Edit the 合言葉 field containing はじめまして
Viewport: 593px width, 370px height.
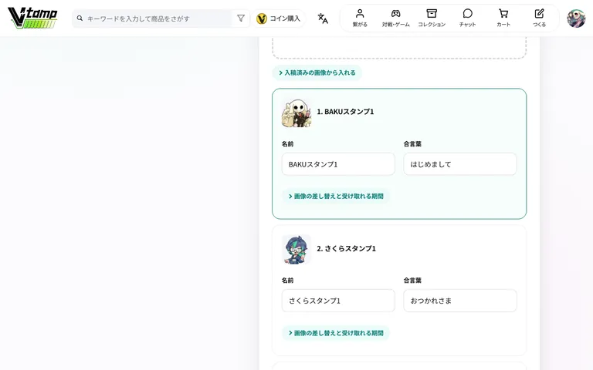click(x=460, y=164)
